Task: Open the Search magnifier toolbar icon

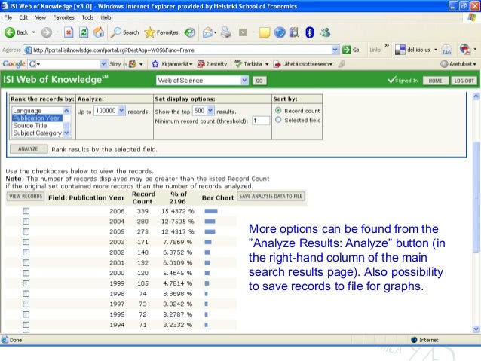Action: click(x=115, y=32)
